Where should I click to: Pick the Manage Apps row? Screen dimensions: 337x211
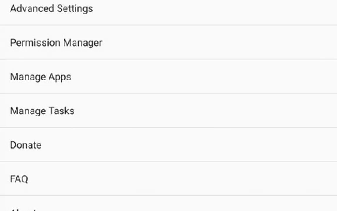168,77
